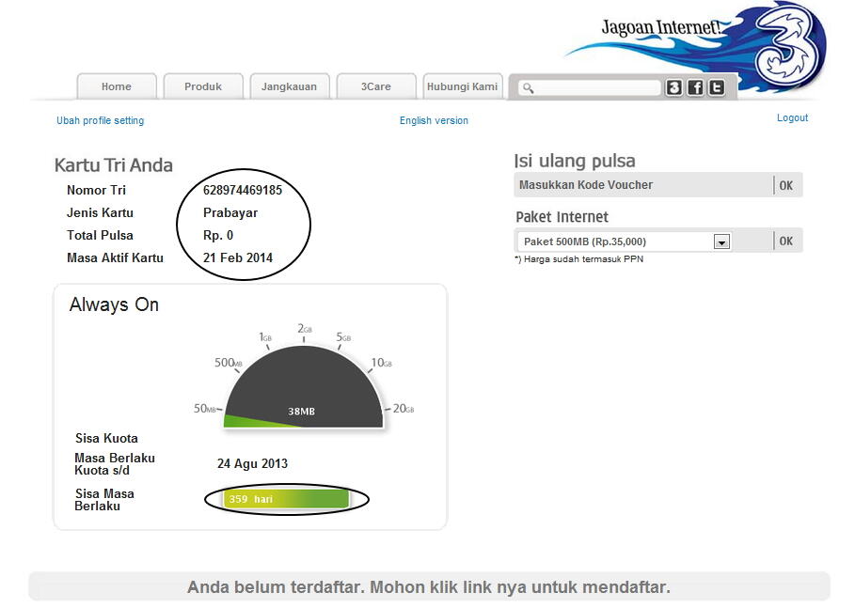Go to the Jangkauan tab
Viewport: 855px width, 608px height.
click(x=290, y=86)
